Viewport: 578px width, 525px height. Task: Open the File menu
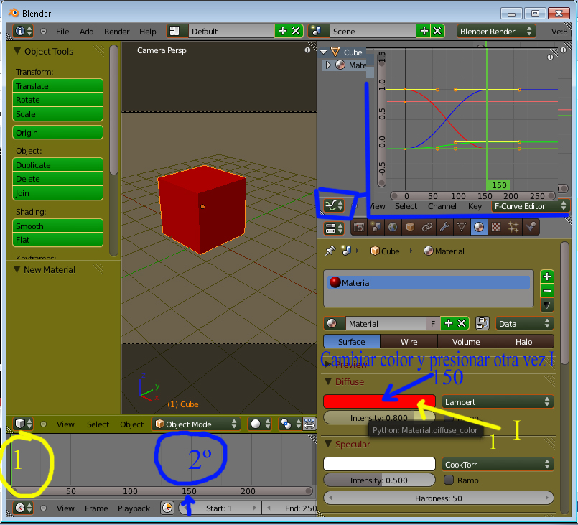pos(62,32)
